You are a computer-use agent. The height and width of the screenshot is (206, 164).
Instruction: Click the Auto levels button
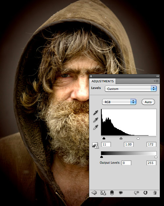pos(148,102)
